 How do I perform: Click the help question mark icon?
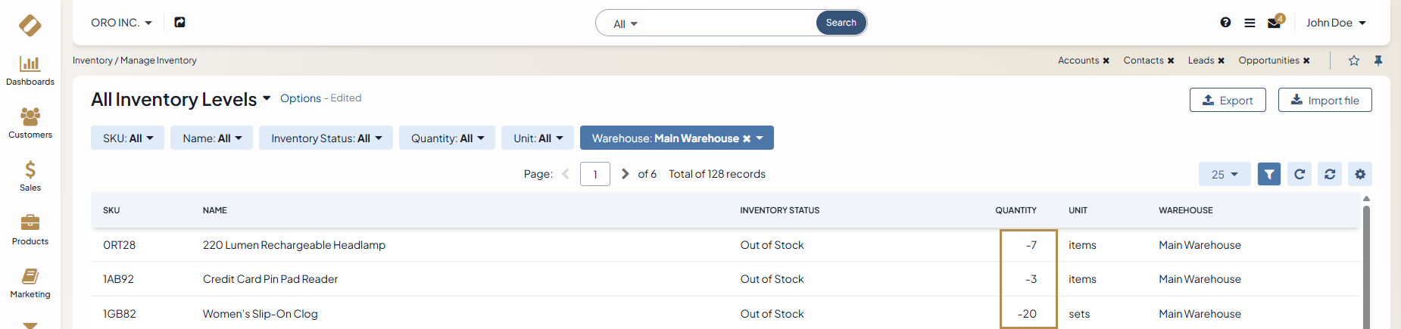click(1225, 23)
